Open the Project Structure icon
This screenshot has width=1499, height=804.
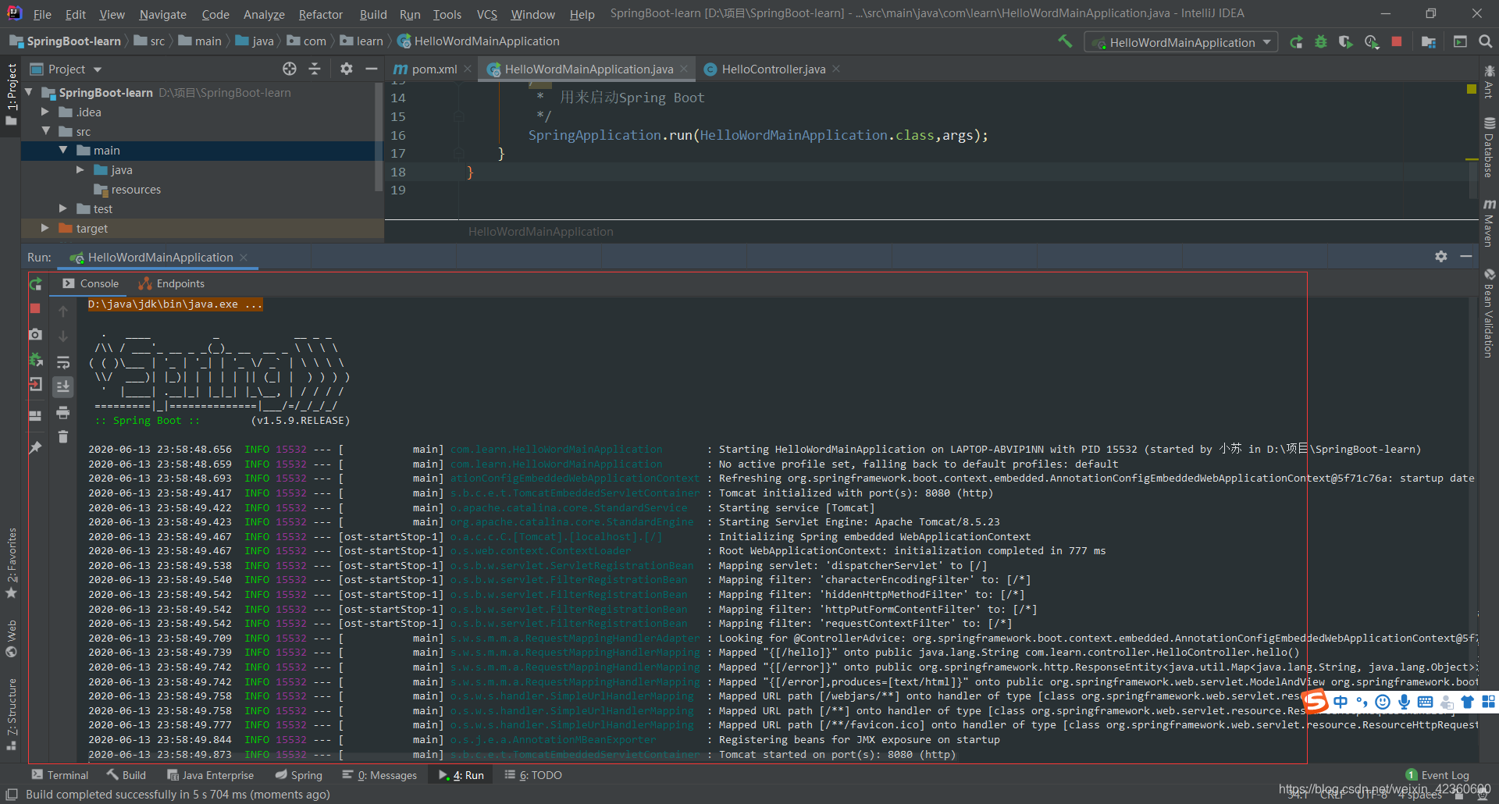pos(1429,42)
